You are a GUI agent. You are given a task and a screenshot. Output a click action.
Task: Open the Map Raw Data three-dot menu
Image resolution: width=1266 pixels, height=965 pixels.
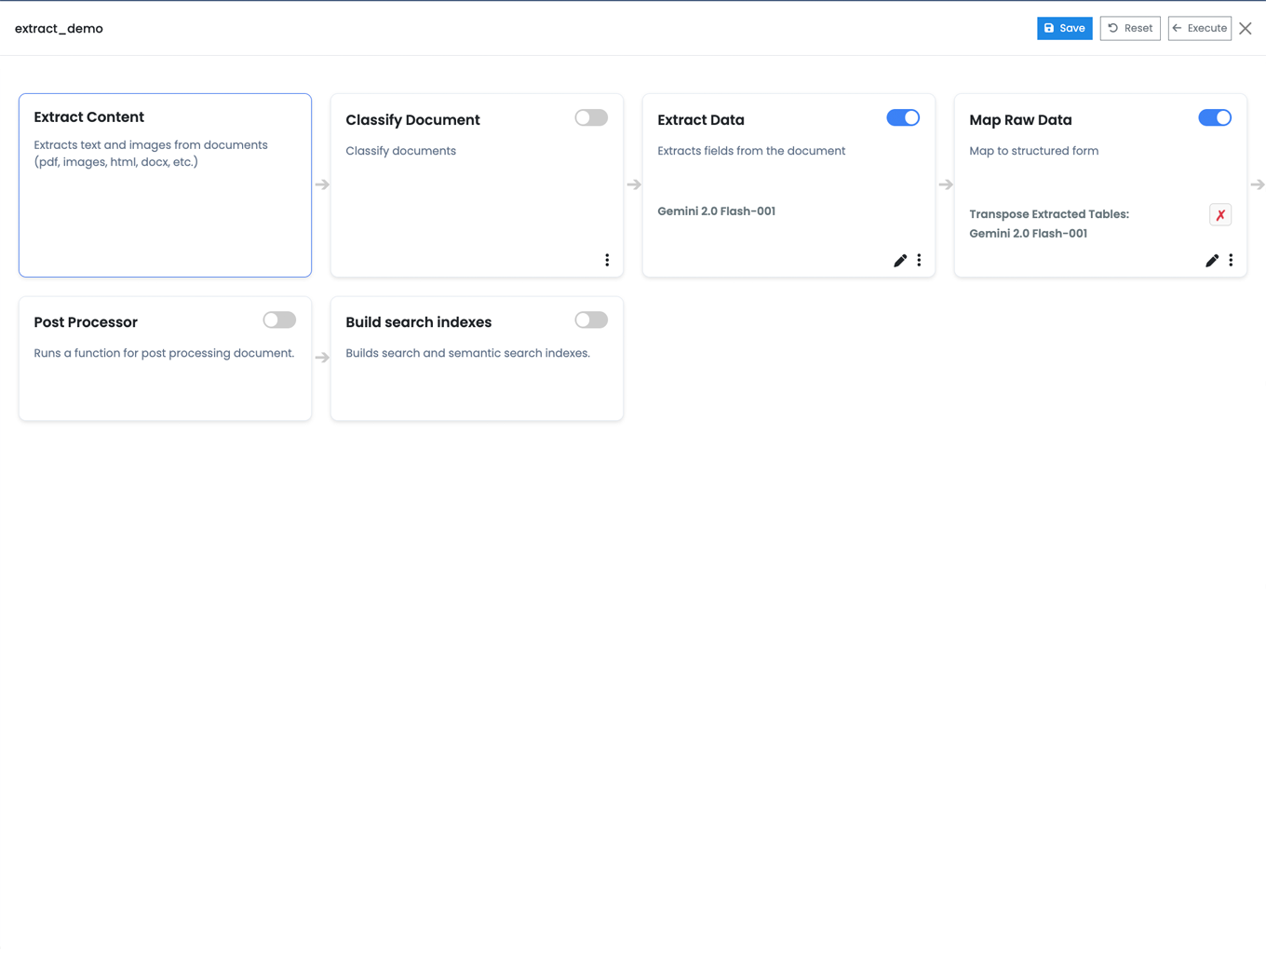tap(1231, 261)
